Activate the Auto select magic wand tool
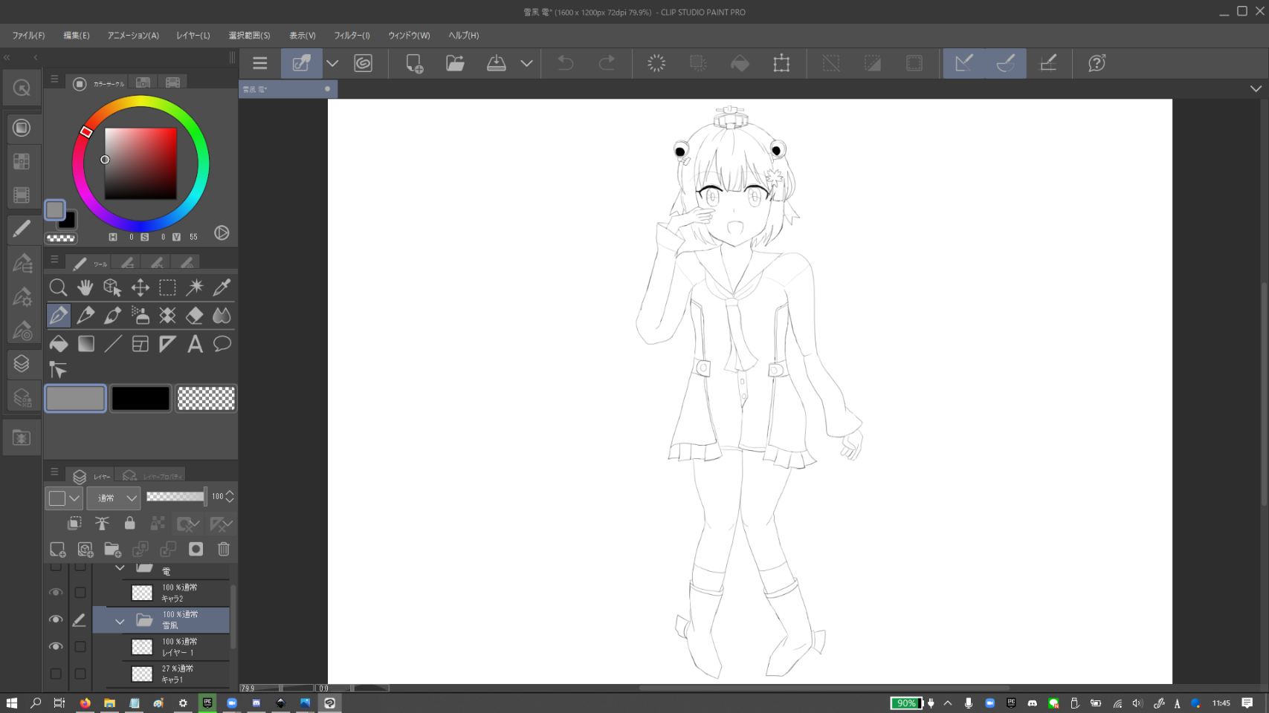The height and width of the screenshot is (713, 1269). click(x=195, y=287)
